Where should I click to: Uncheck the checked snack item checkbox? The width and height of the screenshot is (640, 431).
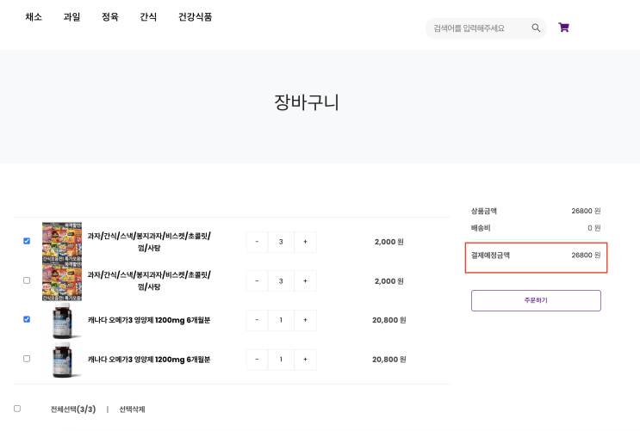pyautogui.click(x=27, y=241)
